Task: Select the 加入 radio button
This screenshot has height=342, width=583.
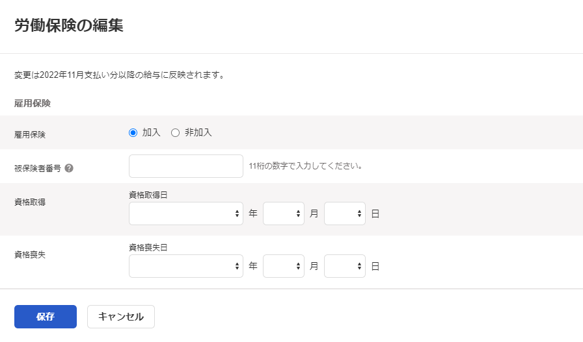Action: coord(133,132)
